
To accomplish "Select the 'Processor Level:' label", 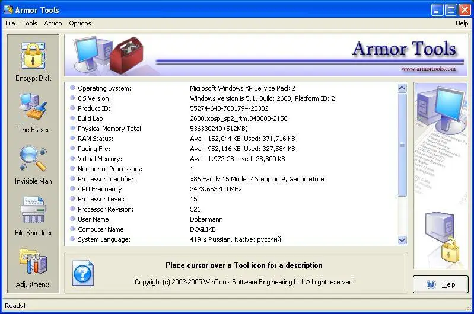I will [101, 199].
